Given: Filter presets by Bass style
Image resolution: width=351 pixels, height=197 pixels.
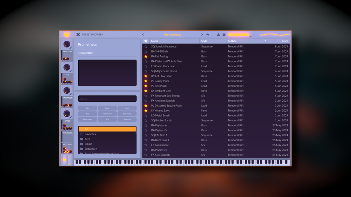Looking at the screenshot, I should (x=88, y=108).
